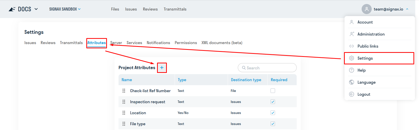This screenshot has width=419, height=130.
Task: Open Public links menu entry
Action: point(379,46)
